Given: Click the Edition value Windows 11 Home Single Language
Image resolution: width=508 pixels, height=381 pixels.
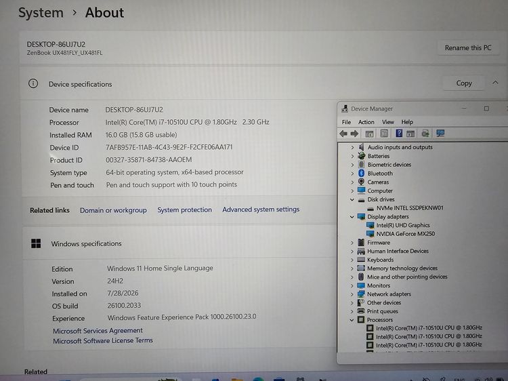Looking at the screenshot, I should point(160,268).
